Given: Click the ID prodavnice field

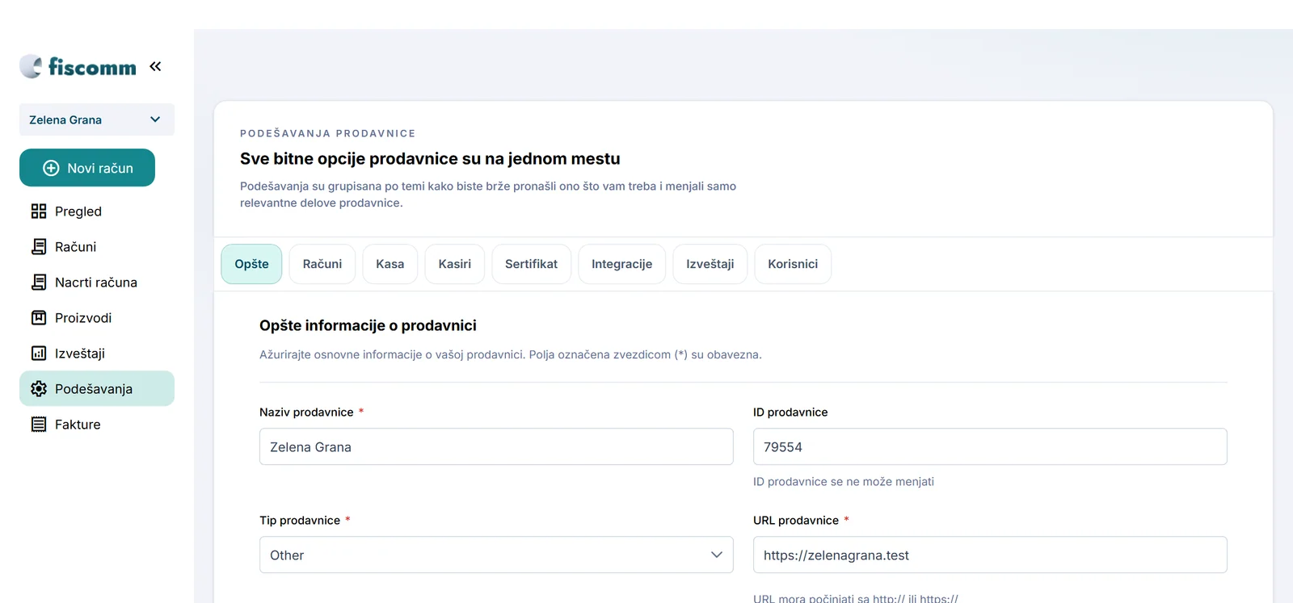Looking at the screenshot, I should click(x=990, y=446).
